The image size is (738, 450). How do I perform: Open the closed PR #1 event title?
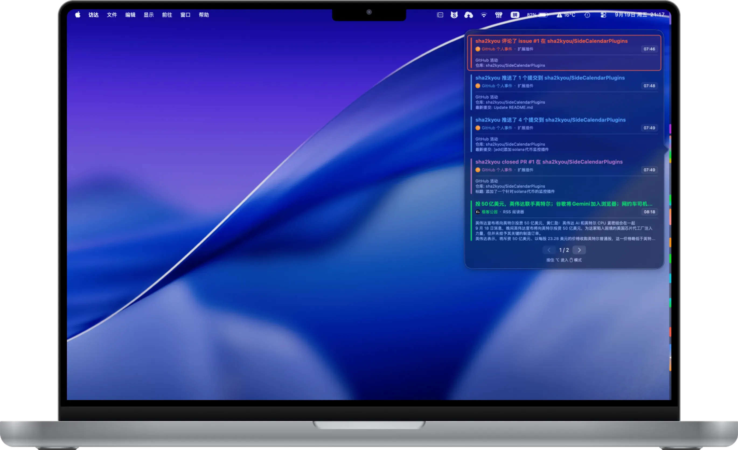tap(549, 162)
